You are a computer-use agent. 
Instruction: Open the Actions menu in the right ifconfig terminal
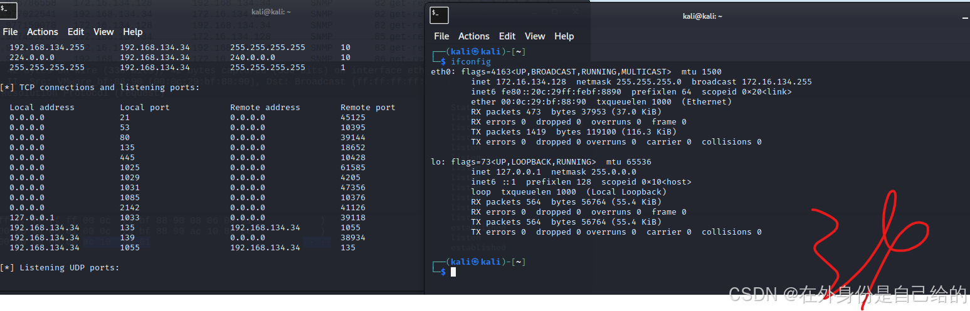[x=474, y=36]
